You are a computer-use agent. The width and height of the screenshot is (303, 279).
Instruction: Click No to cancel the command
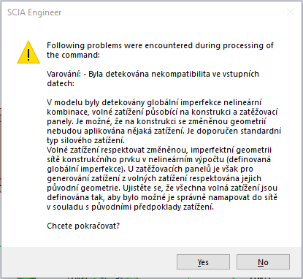tap(263, 262)
